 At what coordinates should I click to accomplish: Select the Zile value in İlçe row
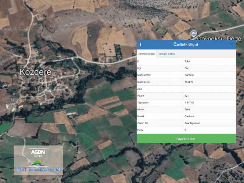pyautogui.click(x=186, y=68)
